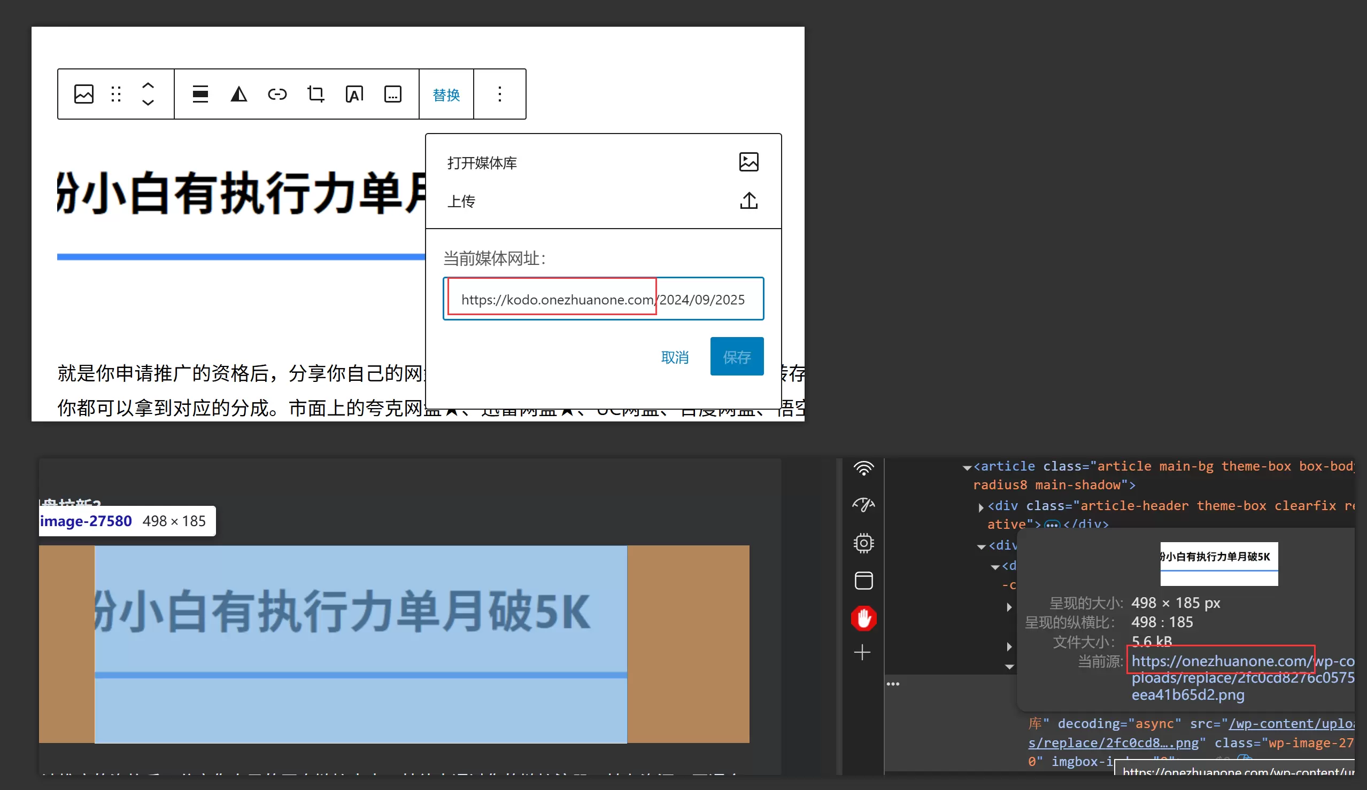Select the crop image tool
This screenshot has height=790, width=1367.
click(316, 95)
